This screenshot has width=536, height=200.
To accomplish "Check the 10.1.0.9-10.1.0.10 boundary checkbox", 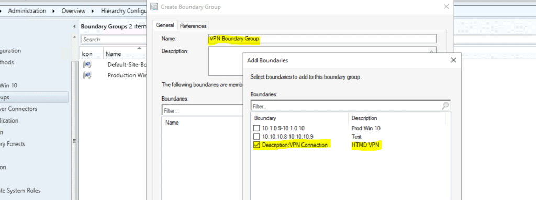I will pos(256,129).
